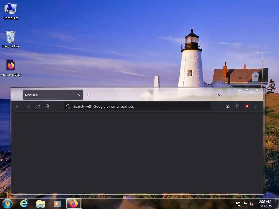The image size is (279, 209).
Task: Open the Save to Pocket icon
Action: coord(228,106)
